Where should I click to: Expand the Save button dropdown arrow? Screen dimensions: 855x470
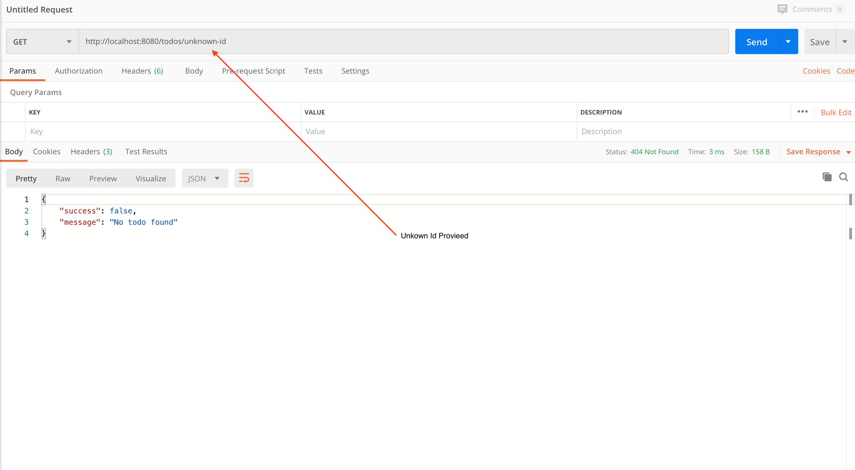845,42
